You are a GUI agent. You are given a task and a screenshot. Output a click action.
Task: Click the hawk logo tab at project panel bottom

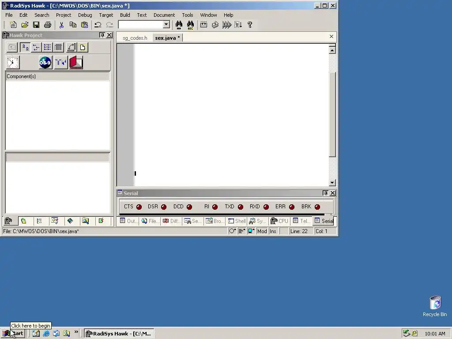pos(8,221)
